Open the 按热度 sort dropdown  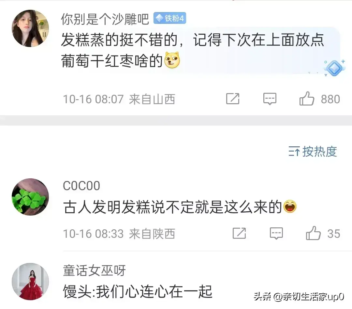pyautogui.click(x=313, y=151)
